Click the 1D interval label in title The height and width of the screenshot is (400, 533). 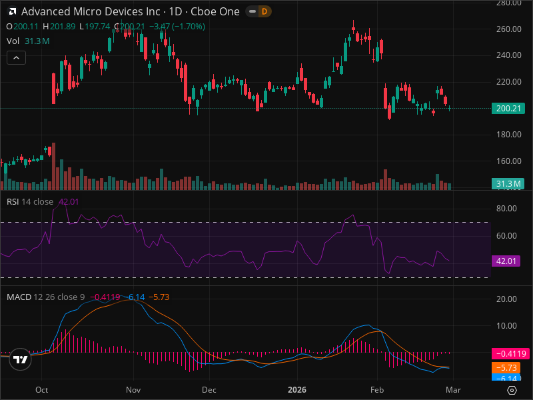(x=175, y=11)
